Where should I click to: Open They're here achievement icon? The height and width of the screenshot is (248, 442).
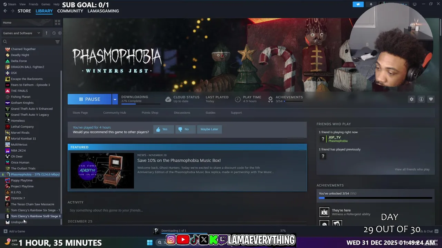point(324,212)
